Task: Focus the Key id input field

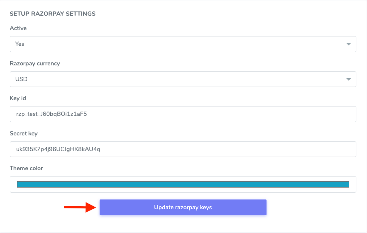Action: click(213, 114)
